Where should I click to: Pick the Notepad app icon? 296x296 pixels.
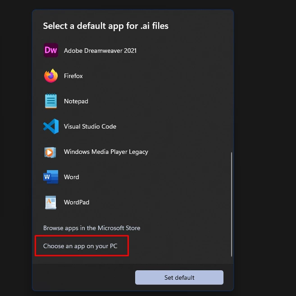[51, 101]
